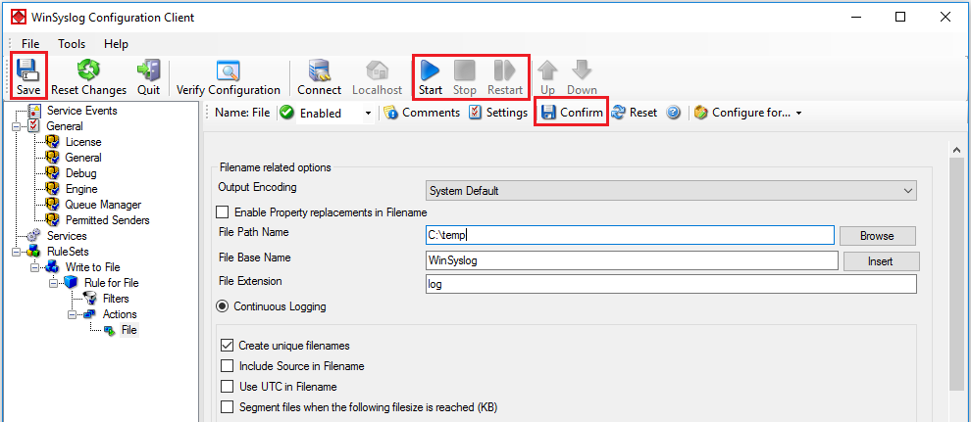
Task: Uncheck Create unique filenames
Action: click(228, 346)
